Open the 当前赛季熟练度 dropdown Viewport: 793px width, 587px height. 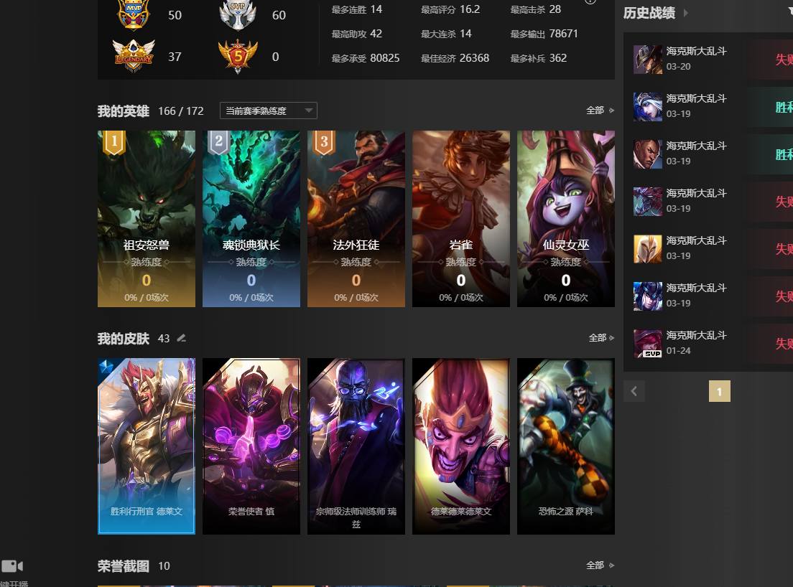(269, 111)
